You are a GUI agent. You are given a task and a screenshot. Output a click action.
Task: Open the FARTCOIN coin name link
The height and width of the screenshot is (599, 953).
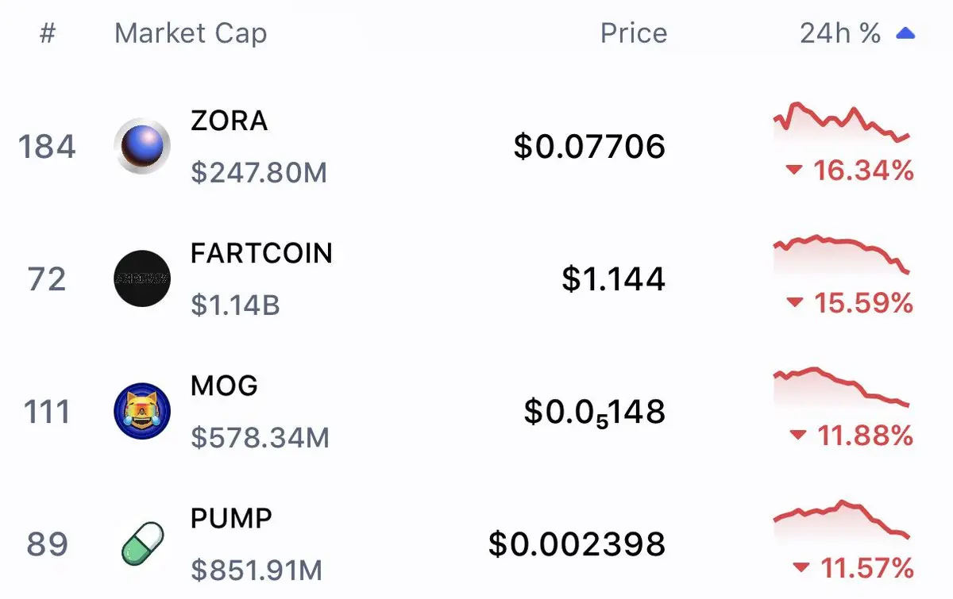pos(261,253)
